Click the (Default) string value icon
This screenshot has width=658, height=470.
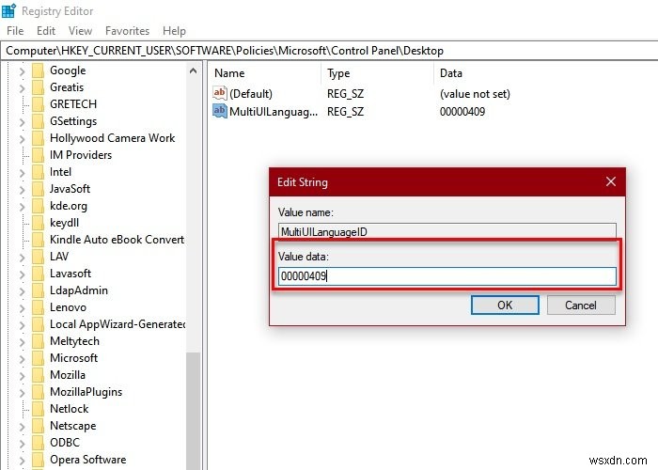point(219,93)
